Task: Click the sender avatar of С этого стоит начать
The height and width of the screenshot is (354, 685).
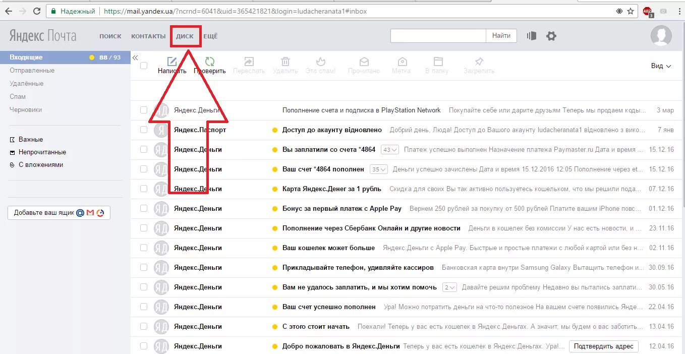Action: click(161, 326)
